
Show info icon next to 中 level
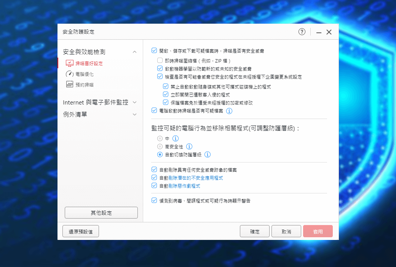[176, 138]
